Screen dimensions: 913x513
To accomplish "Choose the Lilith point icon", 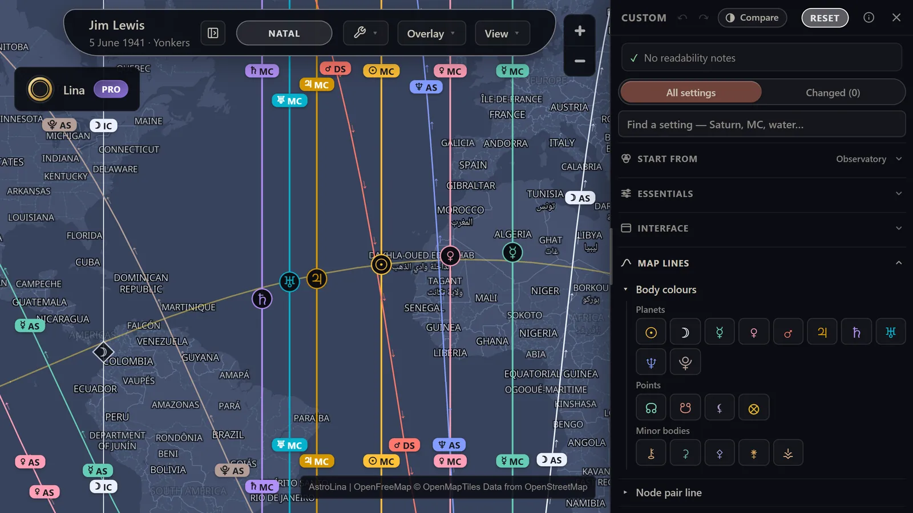I will [x=720, y=408].
